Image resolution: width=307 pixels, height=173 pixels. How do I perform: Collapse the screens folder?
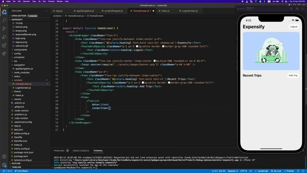(x=18, y=80)
